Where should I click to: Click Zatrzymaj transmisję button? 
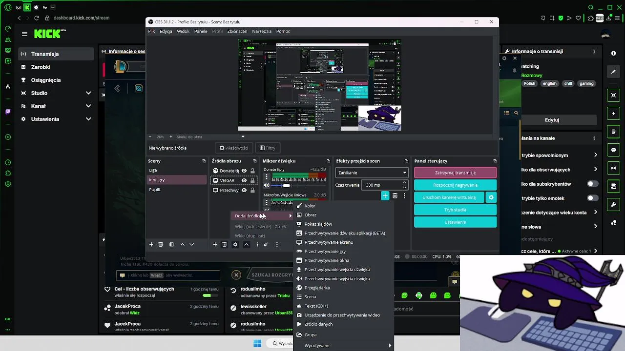(455, 173)
